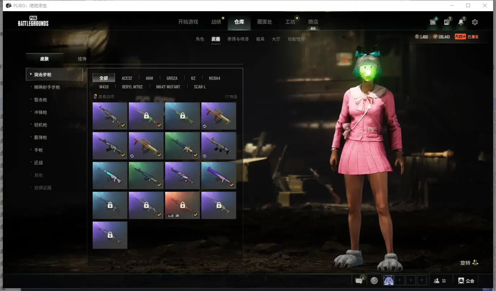Click the 公会 guild button

(x=466, y=281)
